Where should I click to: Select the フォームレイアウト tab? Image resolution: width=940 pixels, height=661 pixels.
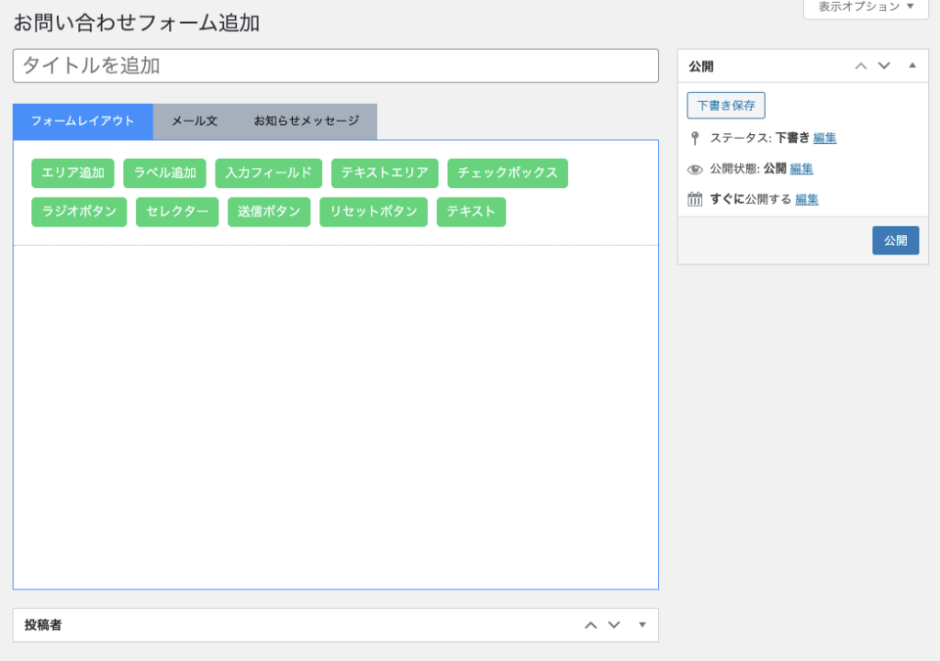pos(83,121)
